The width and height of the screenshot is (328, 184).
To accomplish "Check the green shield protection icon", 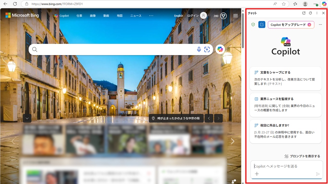I will click(x=253, y=24).
